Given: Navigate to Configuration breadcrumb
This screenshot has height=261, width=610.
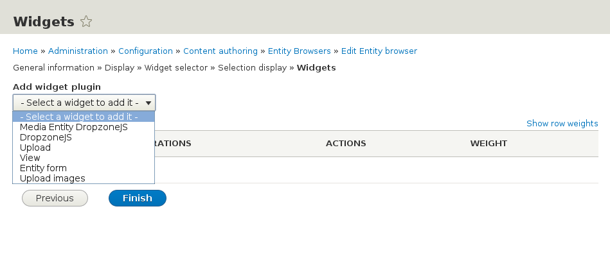Looking at the screenshot, I should [145, 51].
